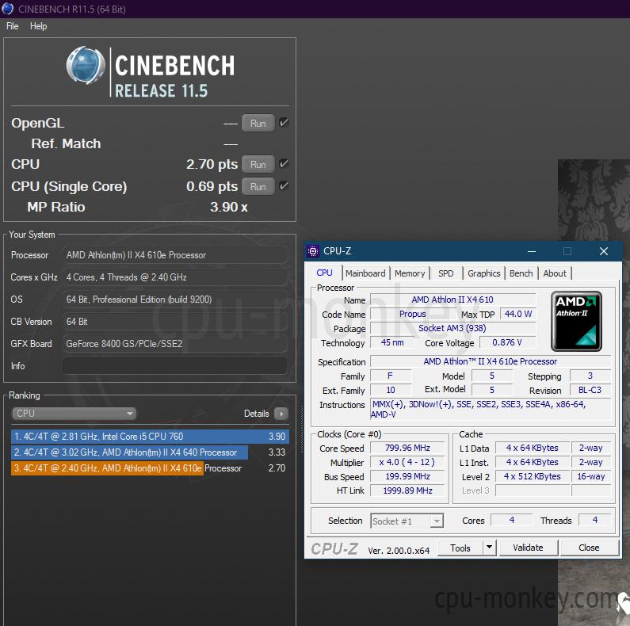Click the 0.69 pts single core score
This screenshot has height=626, width=630.
pyautogui.click(x=212, y=186)
